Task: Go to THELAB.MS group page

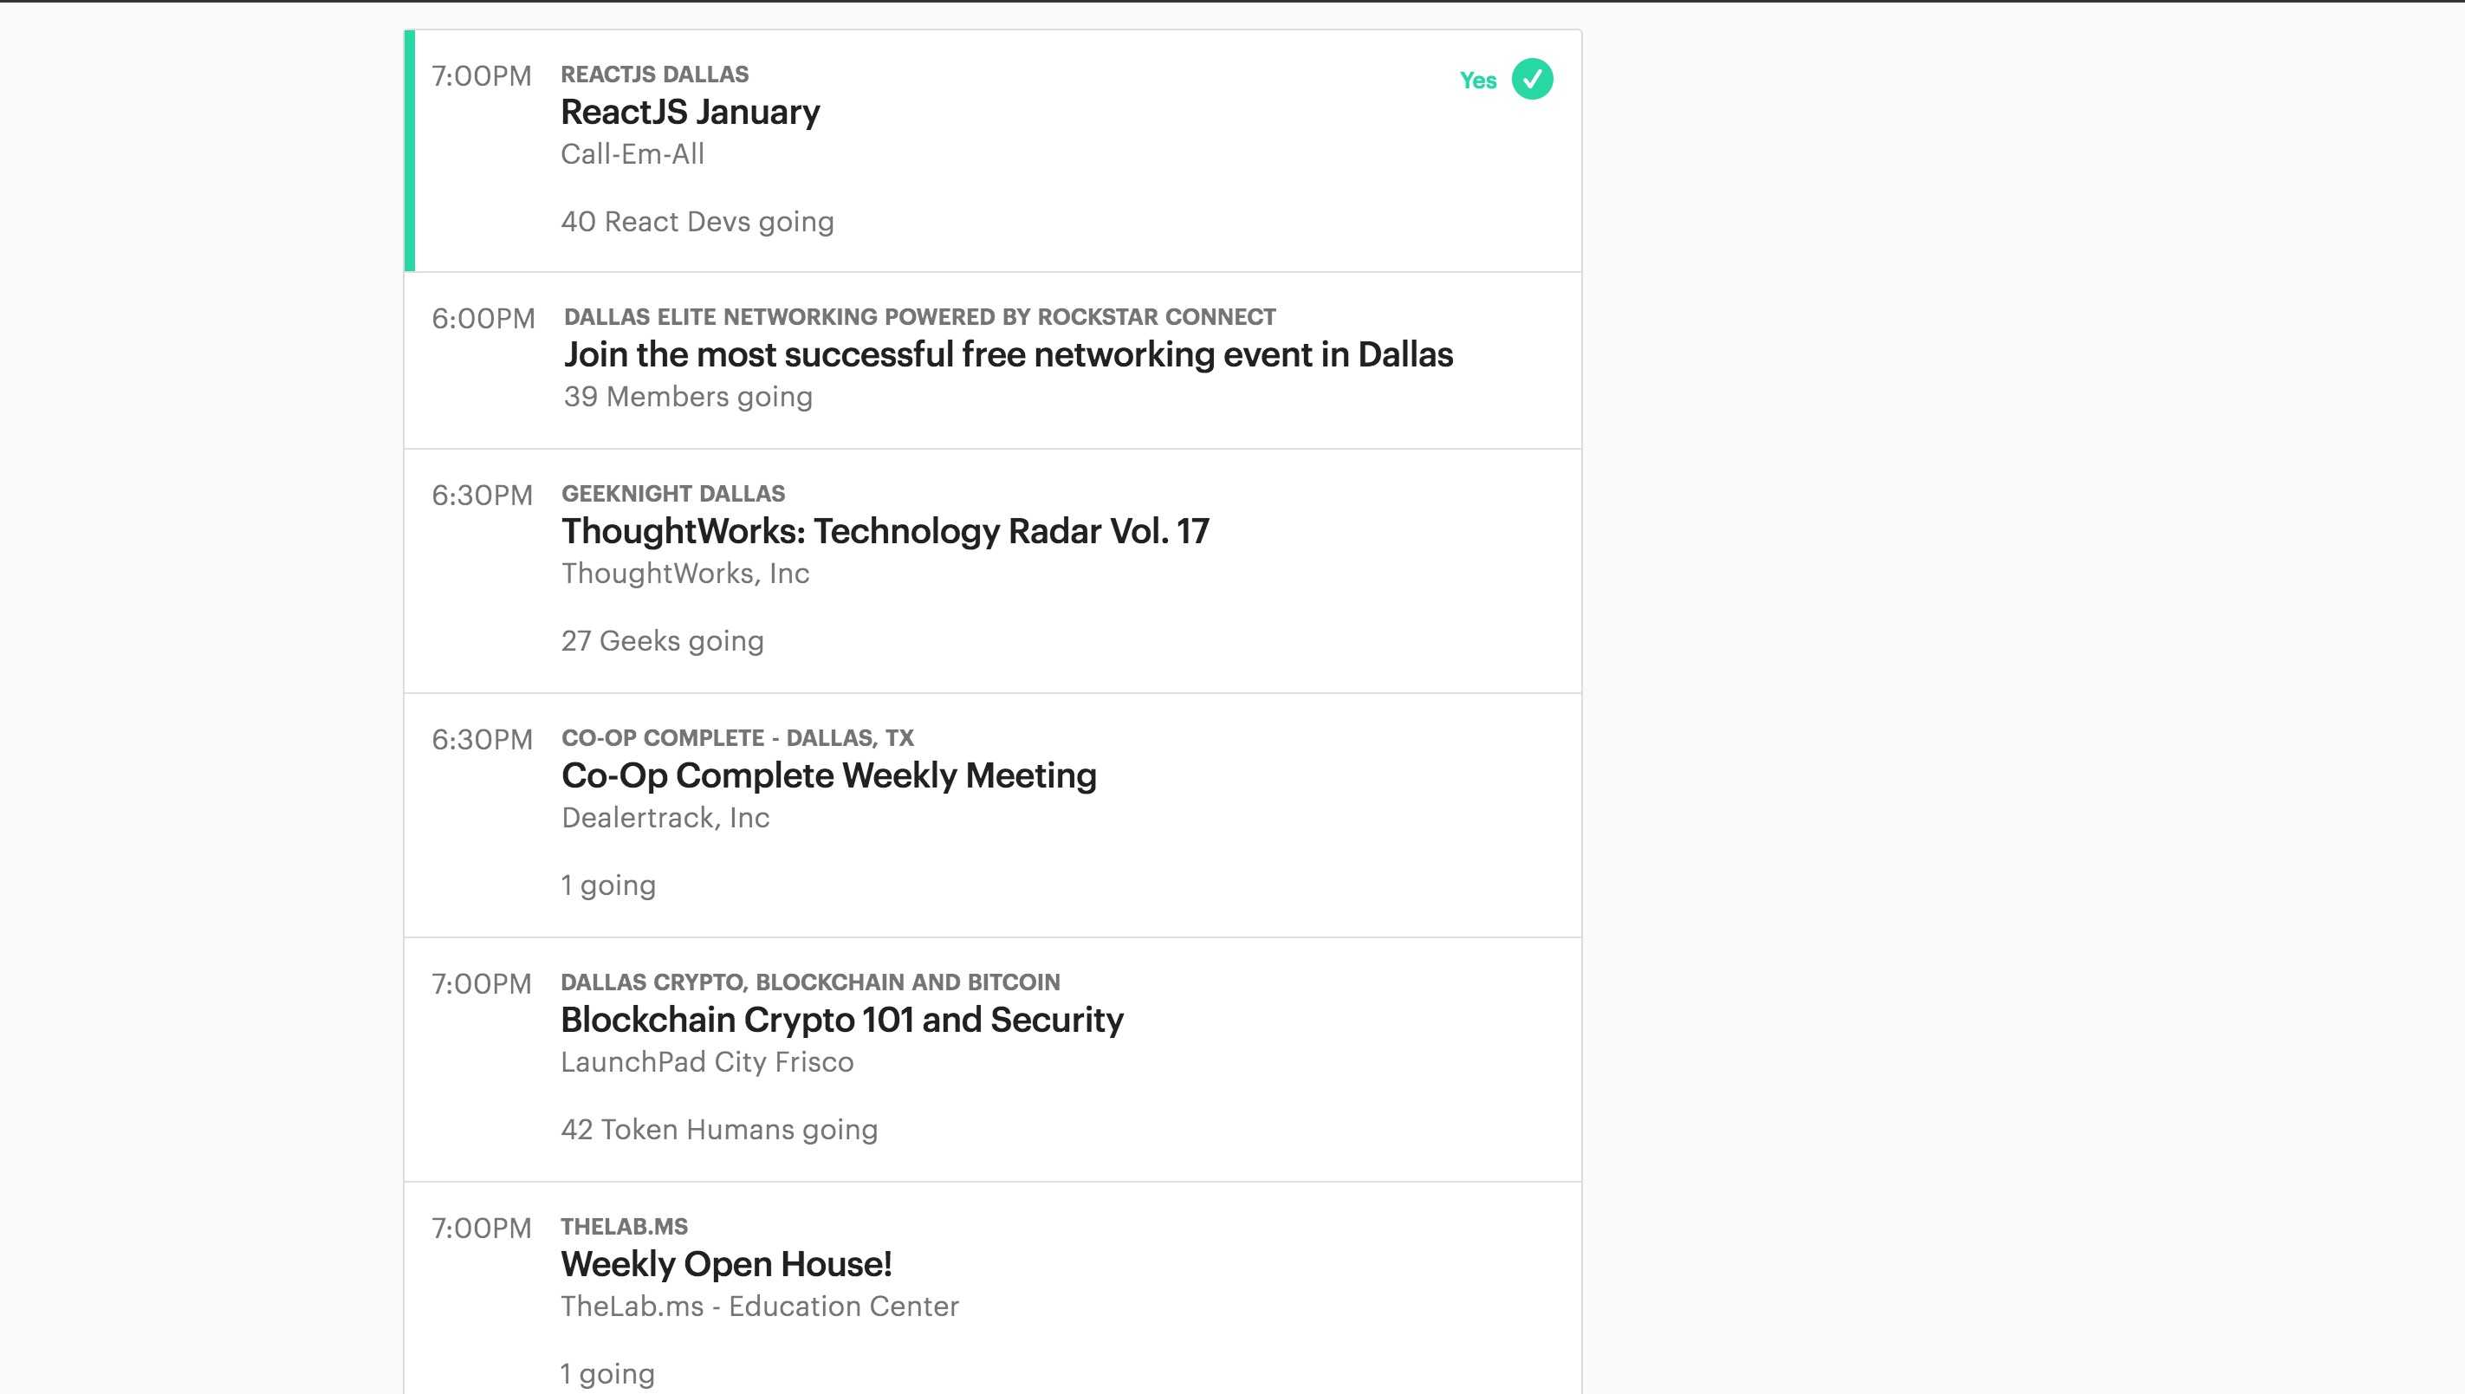Action: pos(623,1227)
